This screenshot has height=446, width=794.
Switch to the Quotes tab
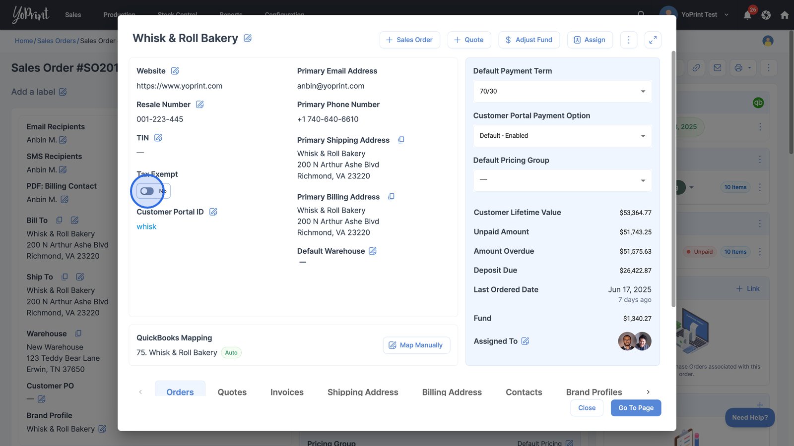pyautogui.click(x=232, y=392)
